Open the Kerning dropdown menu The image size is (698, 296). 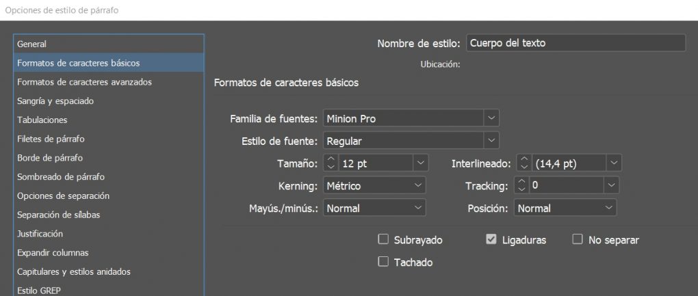pos(418,185)
